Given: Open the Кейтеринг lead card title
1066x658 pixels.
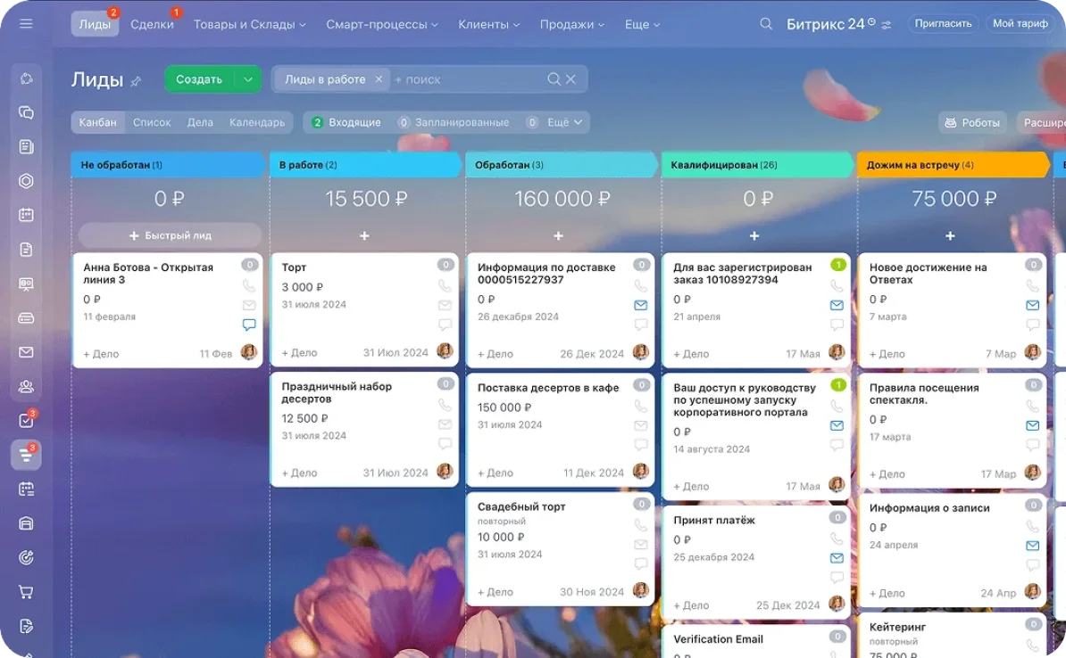Looking at the screenshot, I should click(x=897, y=628).
